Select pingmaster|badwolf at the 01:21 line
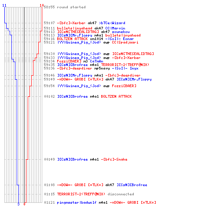Viewport: 198px width, 220px height. click(77, 202)
